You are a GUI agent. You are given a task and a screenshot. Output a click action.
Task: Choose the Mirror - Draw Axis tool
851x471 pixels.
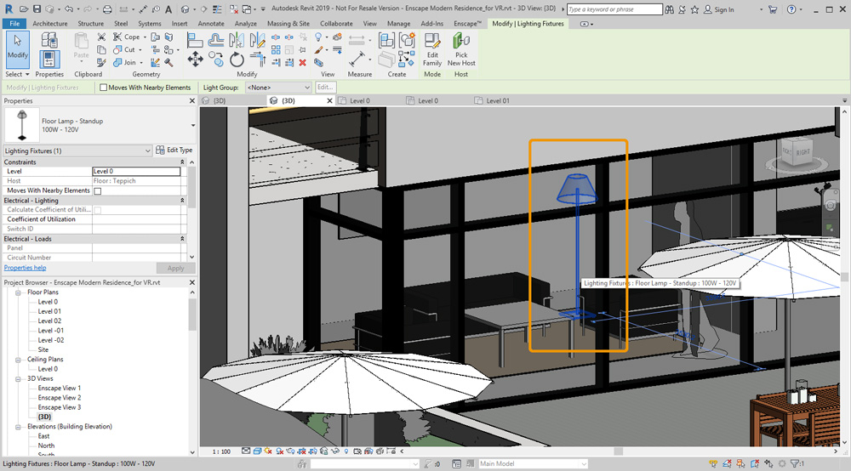pyautogui.click(x=257, y=40)
